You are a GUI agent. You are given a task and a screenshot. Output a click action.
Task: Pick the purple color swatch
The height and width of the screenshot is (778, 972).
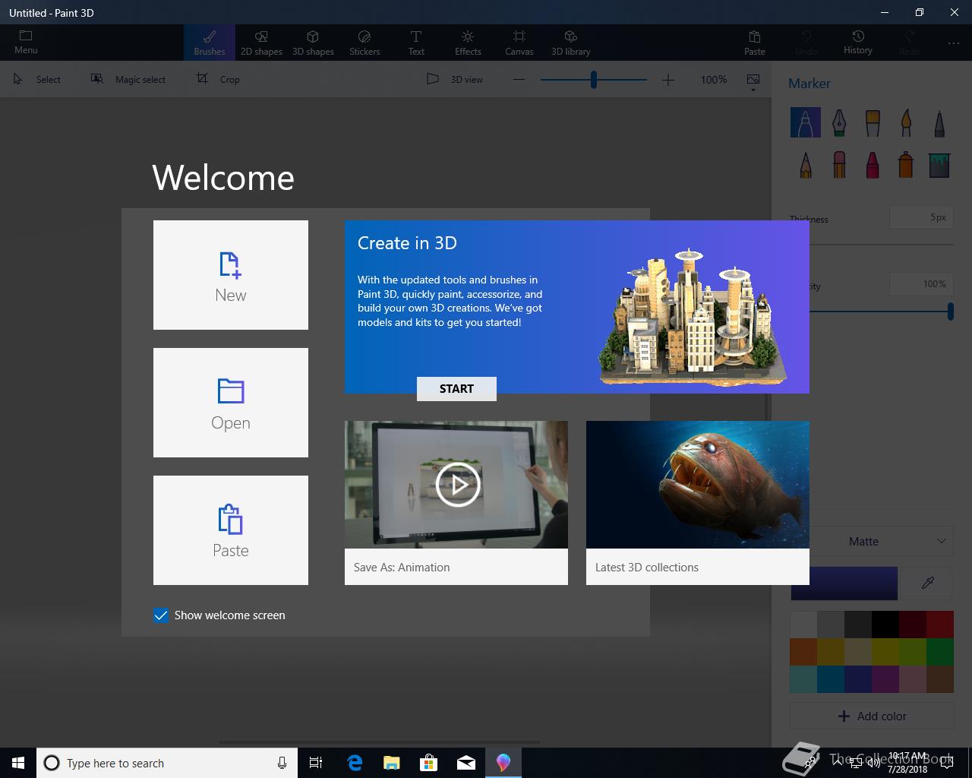point(885,679)
